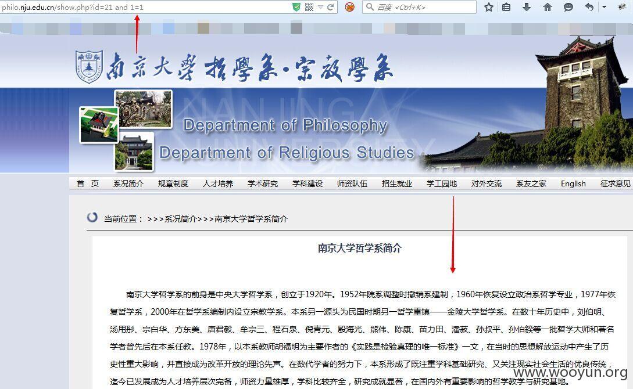
Task: Open 师资队伍 menu item
Action: pyautogui.click(x=352, y=184)
